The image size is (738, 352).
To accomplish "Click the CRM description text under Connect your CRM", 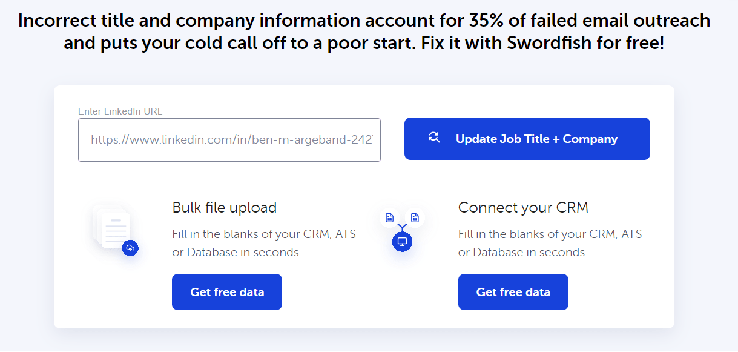I will (550, 242).
